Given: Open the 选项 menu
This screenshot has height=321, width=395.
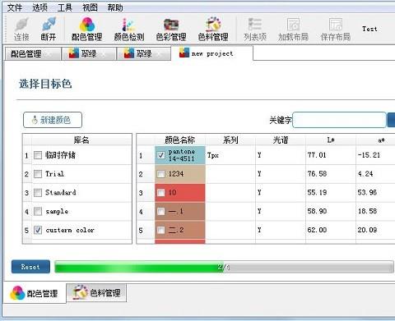Looking at the screenshot, I should tap(39, 7).
